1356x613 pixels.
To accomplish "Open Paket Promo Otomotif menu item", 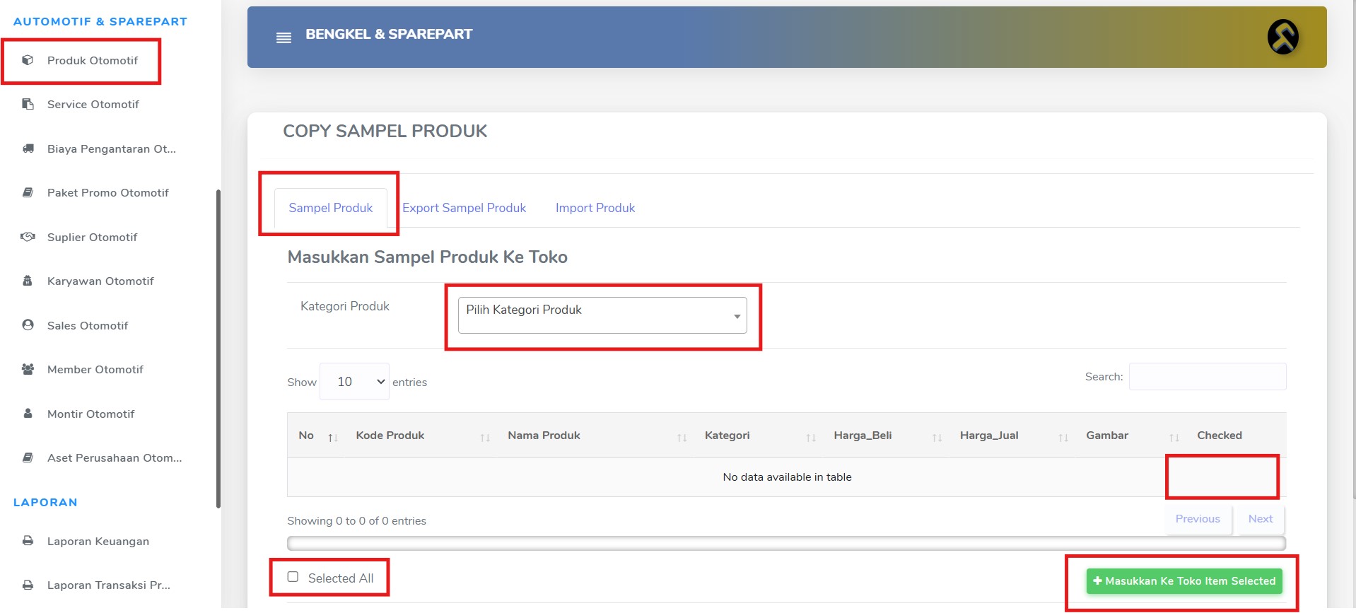I will point(107,192).
